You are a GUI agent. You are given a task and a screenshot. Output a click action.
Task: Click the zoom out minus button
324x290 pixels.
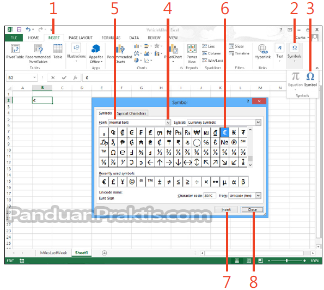tap(269, 261)
